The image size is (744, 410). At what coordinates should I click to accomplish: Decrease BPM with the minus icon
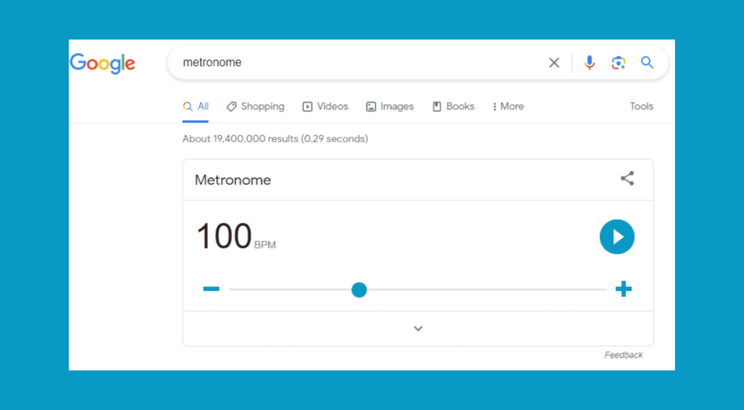coord(211,290)
